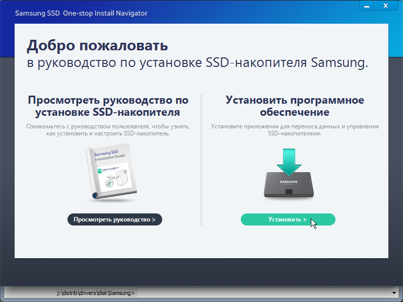
Task: Close the Install Navigator window
Action: (385, 6)
